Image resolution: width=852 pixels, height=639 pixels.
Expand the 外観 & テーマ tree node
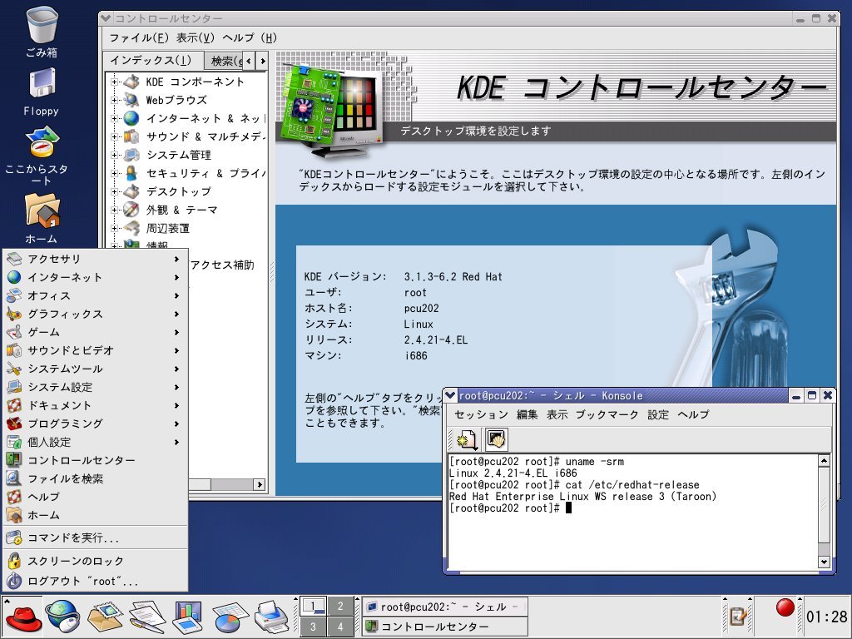(x=114, y=210)
